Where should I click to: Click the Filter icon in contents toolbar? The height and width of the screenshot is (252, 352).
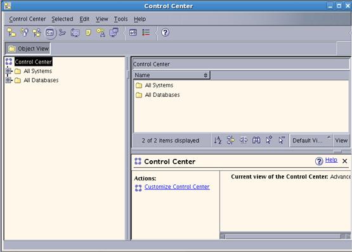coord(231,140)
